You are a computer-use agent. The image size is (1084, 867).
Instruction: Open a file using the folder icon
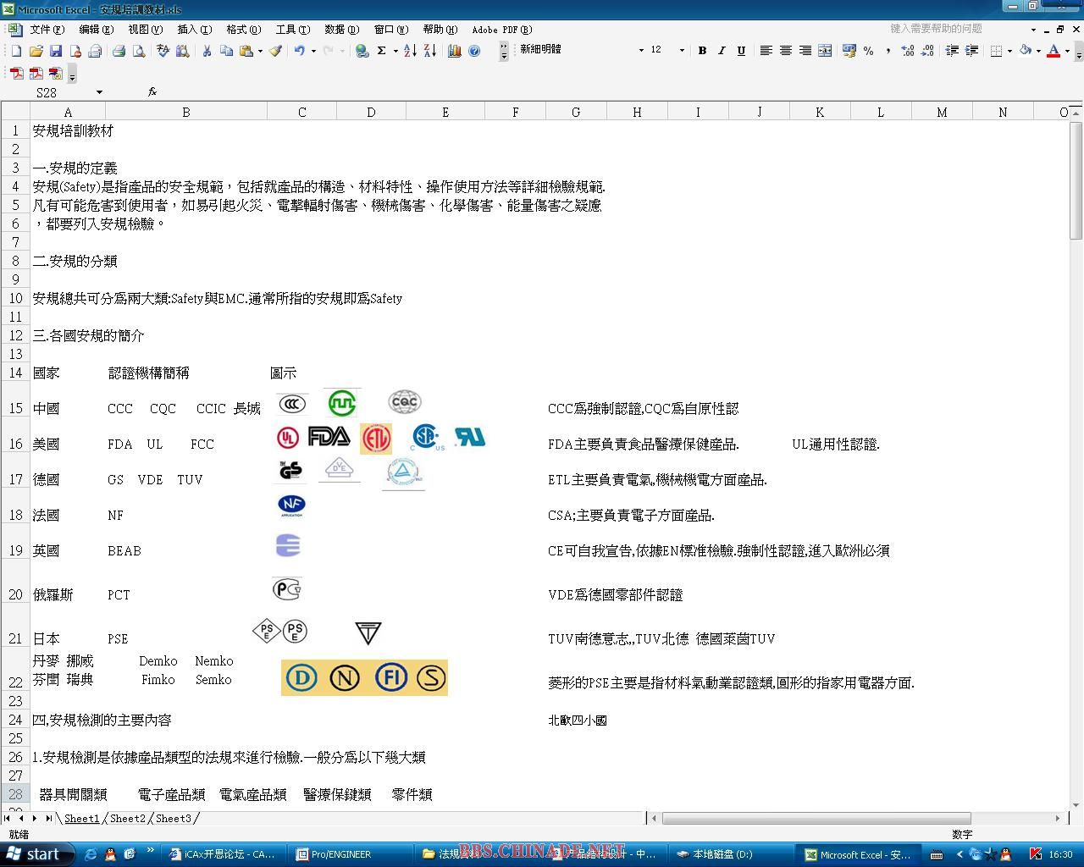coord(36,51)
